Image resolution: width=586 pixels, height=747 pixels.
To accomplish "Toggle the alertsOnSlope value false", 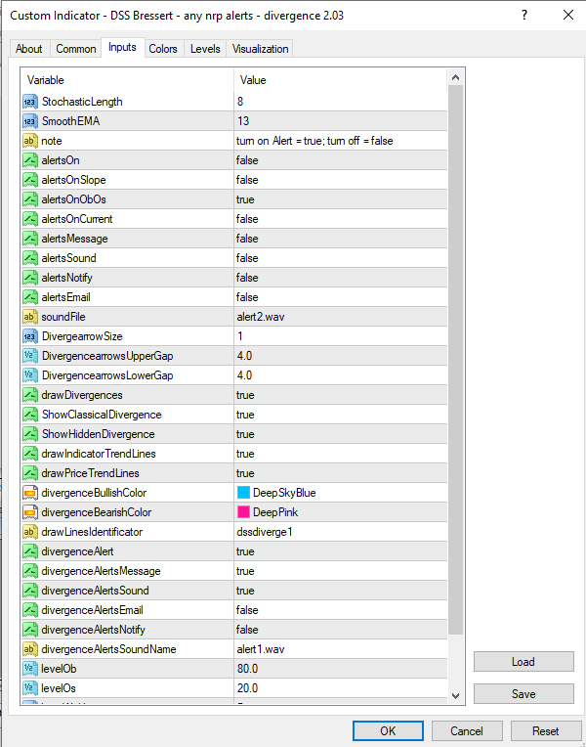I will point(340,180).
